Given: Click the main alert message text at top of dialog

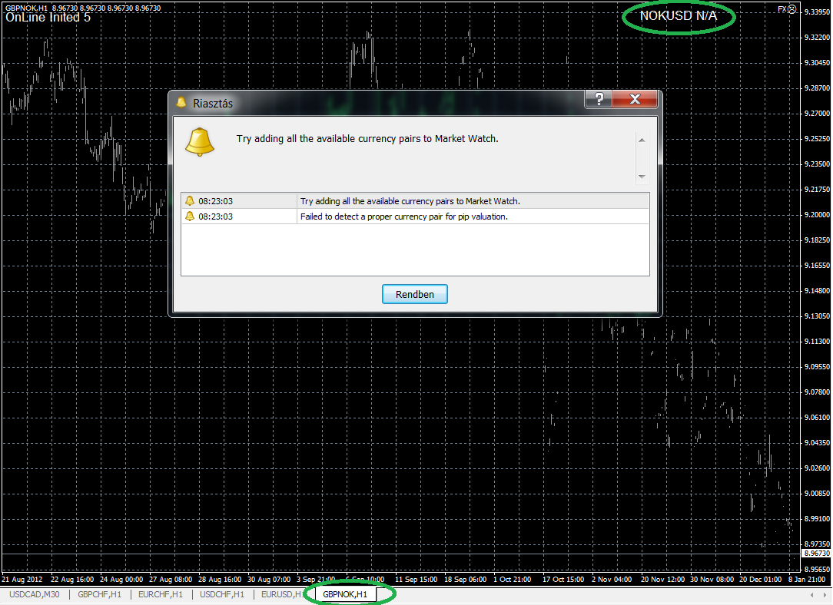Looking at the screenshot, I should point(367,138).
